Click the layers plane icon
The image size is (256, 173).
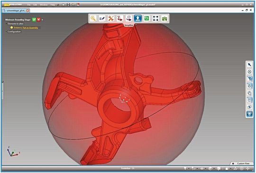202,168
